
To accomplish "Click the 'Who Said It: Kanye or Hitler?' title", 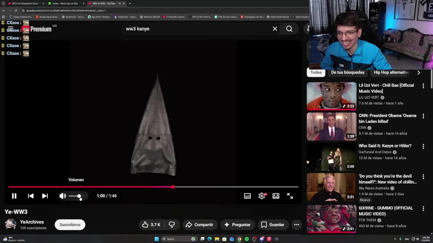I will (x=385, y=146).
